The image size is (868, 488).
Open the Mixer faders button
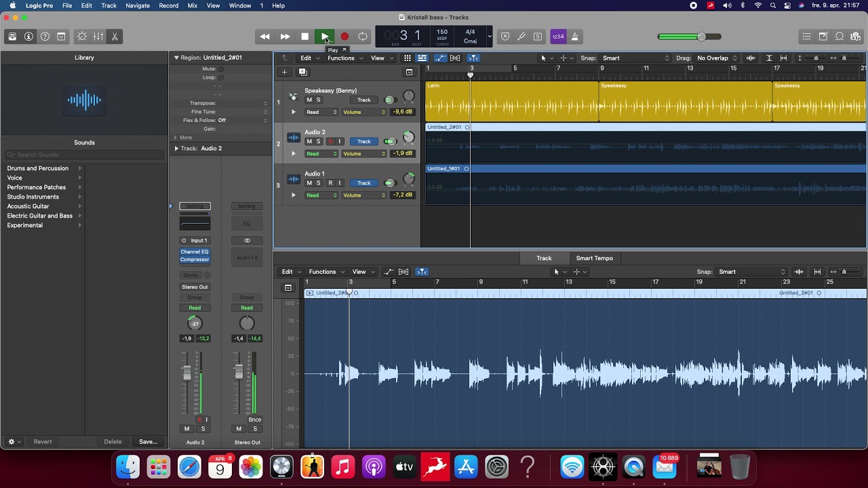click(x=98, y=37)
